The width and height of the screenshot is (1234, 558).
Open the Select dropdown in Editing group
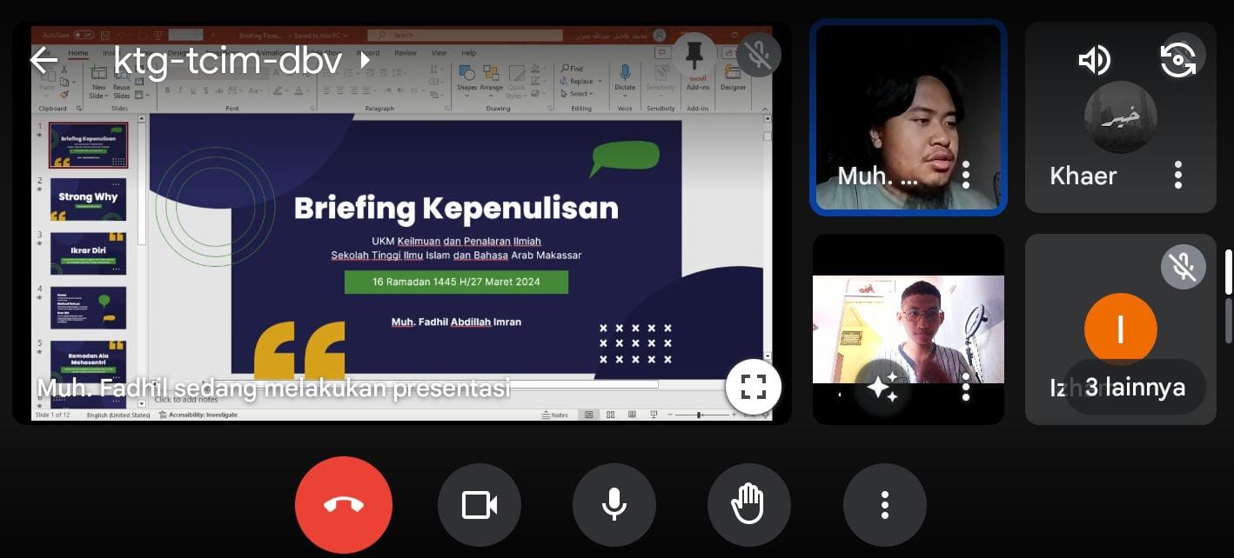pyautogui.click(x=576, y=93)
